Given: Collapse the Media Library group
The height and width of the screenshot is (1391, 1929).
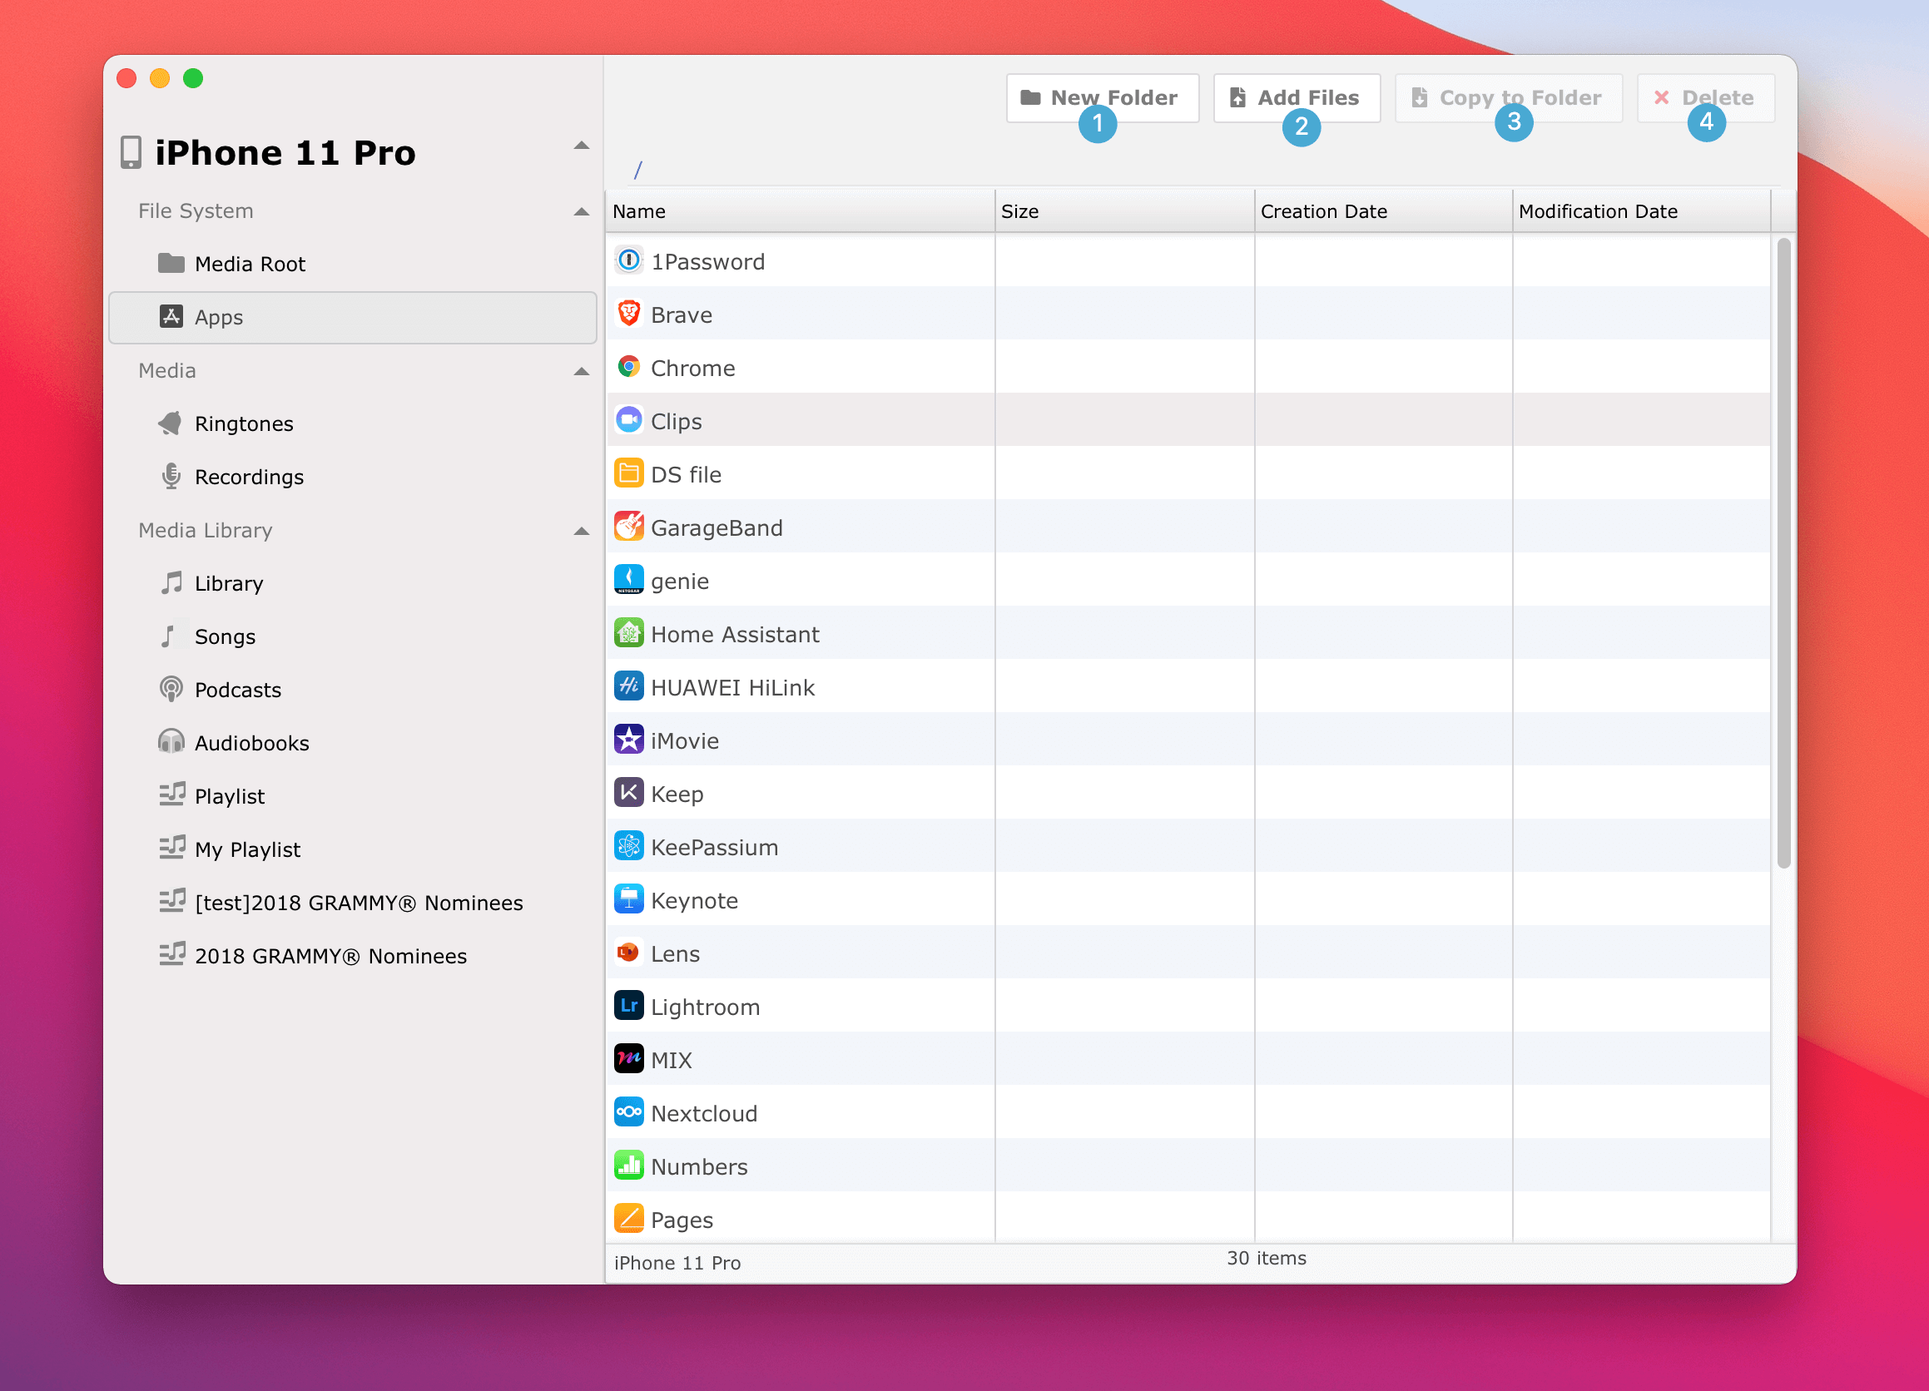Looking at the screenshot, I should pos(582,532).
